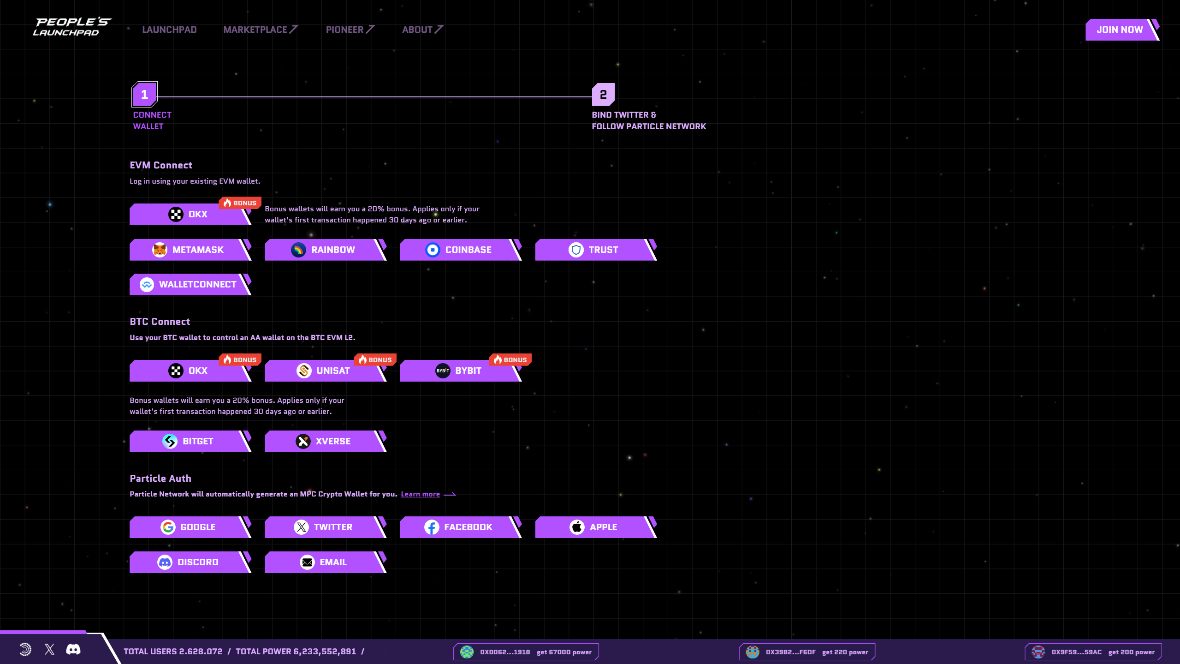The height and width of the screenshot is (664, 1180).
Task: Connect with Bybit BTC wallet
Action: click(x=459, y=371)
